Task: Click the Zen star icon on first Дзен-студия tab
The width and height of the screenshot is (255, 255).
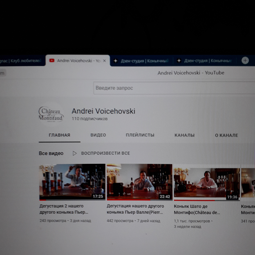Action: [x=116, y=61]
